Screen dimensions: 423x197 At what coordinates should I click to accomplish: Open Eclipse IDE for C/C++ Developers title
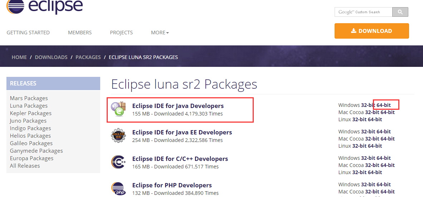pyautogui.click(x=180, y=159)
